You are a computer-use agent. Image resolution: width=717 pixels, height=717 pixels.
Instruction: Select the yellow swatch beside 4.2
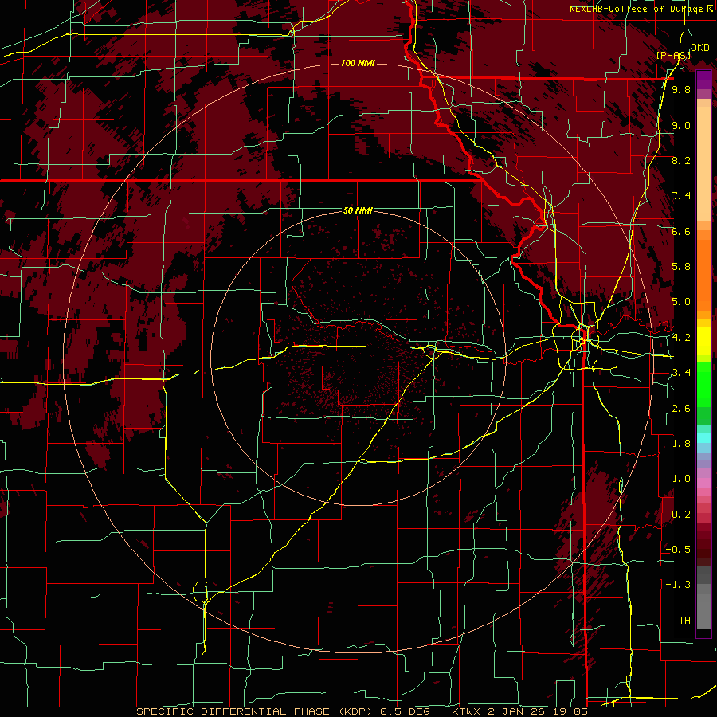[x=703, y=341]
